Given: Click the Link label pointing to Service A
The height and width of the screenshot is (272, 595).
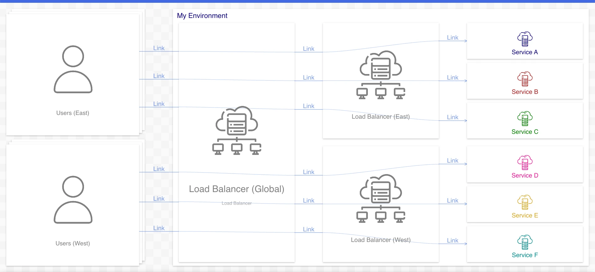Looking at the screenshot, I should click(452, 37).
